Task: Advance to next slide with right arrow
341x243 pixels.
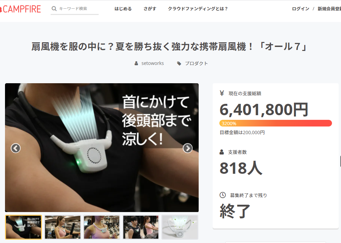Action: (188, 148)
